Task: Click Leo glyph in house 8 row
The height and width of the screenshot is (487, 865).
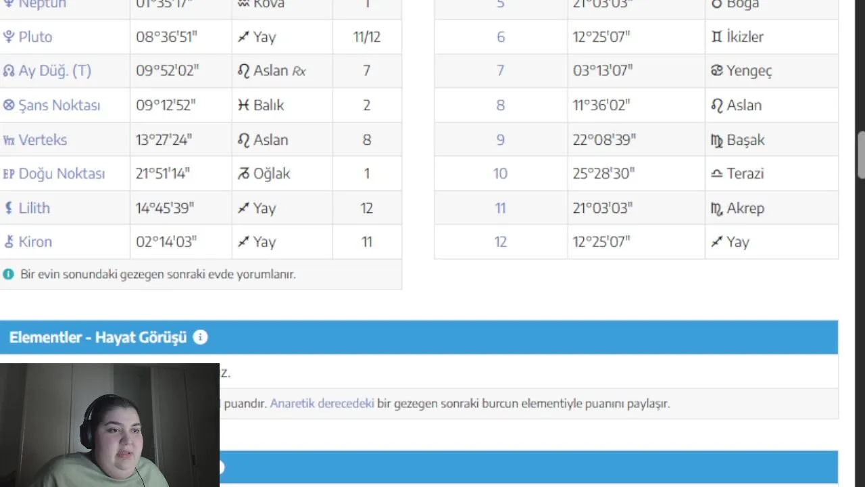Action: tap(717, 105)
